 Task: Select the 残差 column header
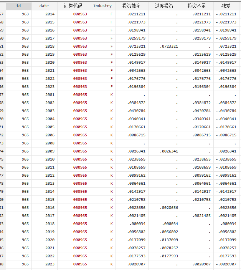tap(227, 6)
